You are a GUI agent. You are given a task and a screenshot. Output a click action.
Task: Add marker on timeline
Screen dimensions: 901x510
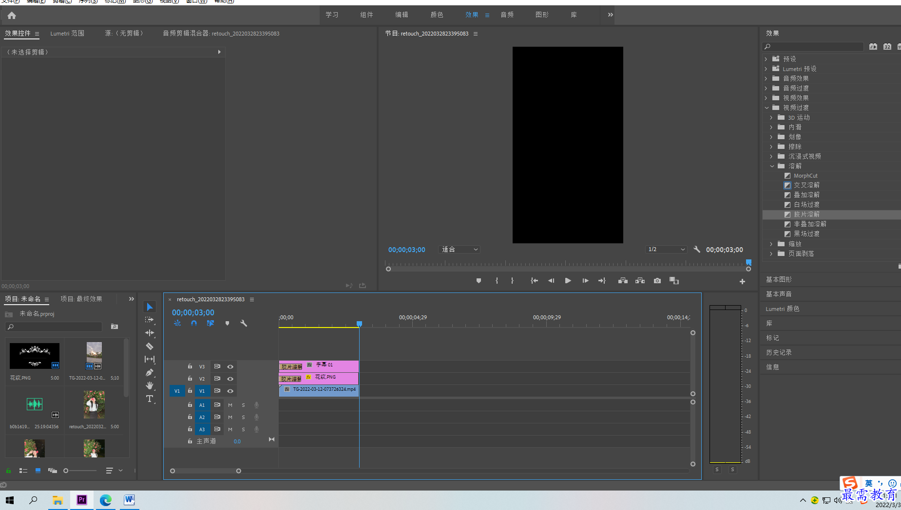click(227, 323)
